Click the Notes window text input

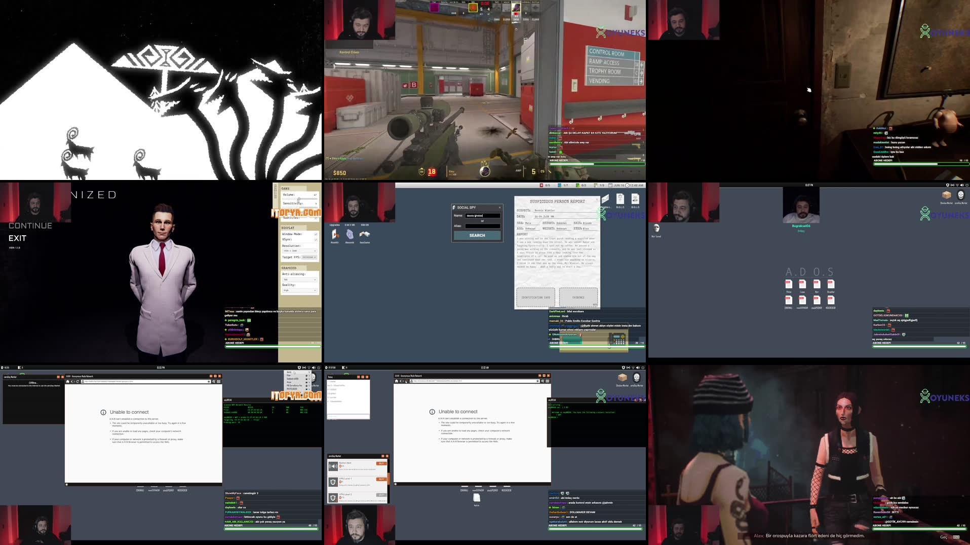347,417
